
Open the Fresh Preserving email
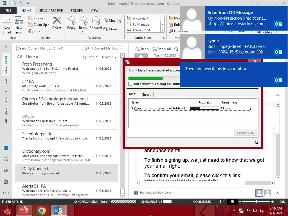[x=66, y=68]
